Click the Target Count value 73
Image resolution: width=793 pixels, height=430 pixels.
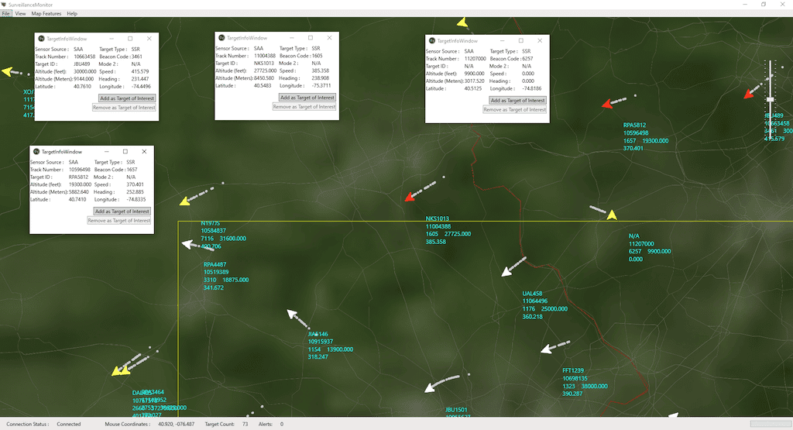pyautogui.click(x=245, y=424)
